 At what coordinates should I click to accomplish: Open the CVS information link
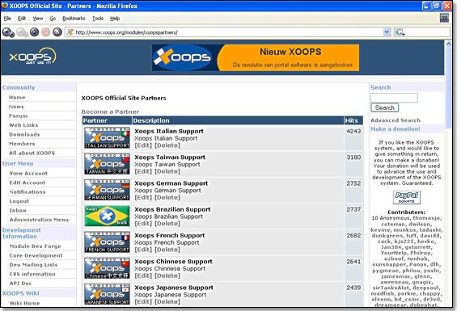pos(32,275)
